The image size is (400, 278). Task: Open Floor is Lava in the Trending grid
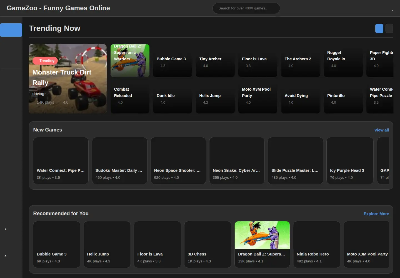(258, 61)
